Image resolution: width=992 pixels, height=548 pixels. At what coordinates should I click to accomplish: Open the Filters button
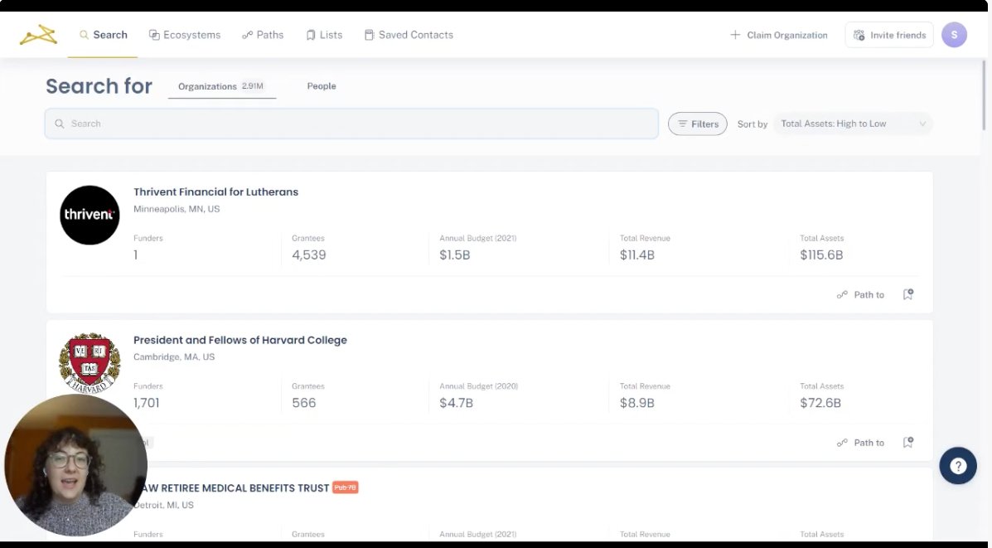coord(697,124)
